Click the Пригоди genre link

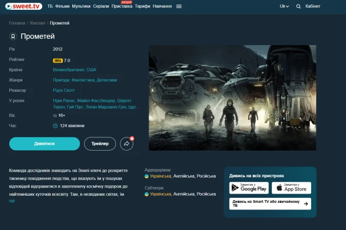click(61, 80)
